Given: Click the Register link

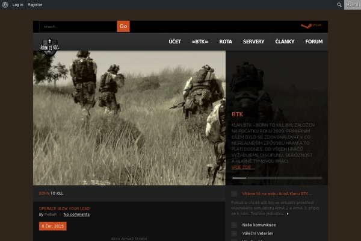Looking at the screenshot, I should click(x=35, y=5).
